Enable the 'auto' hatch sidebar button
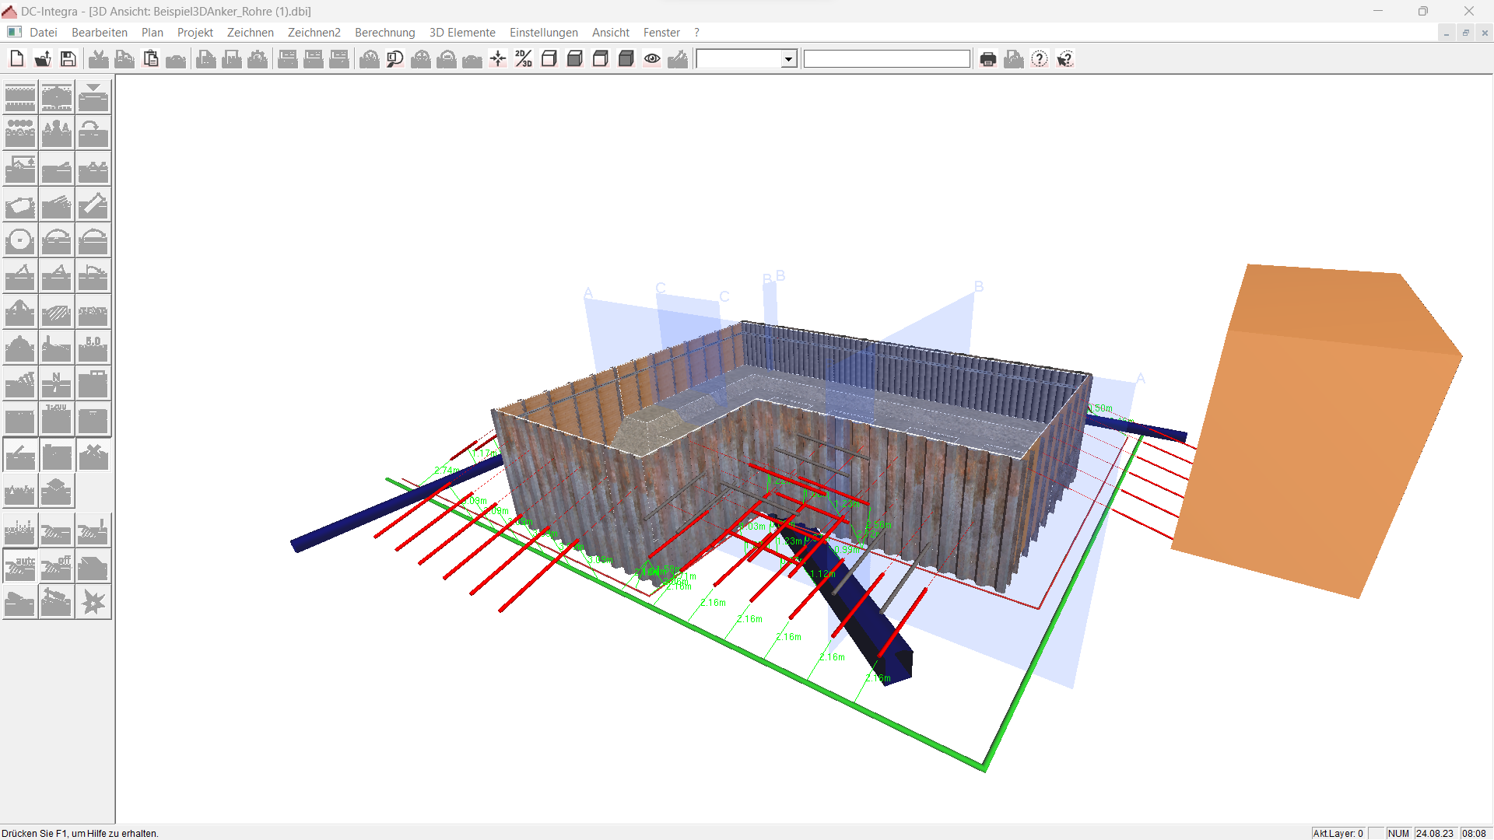This screenshot has height=840, width=1494. 19,567
